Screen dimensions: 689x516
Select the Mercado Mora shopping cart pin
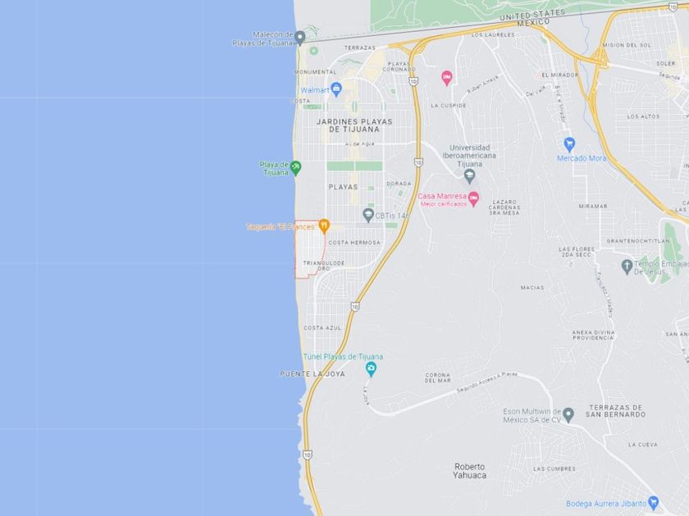tap(569, 144)
